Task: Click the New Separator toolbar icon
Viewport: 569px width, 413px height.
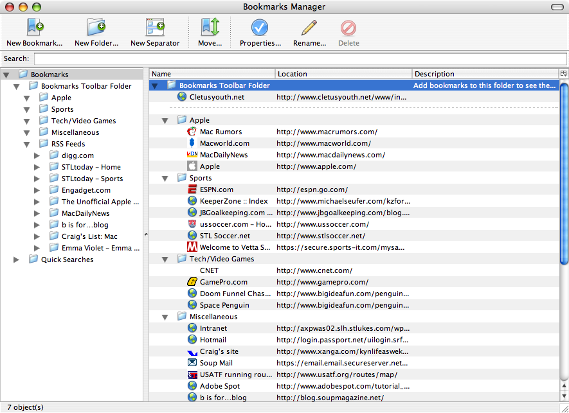Action: click(x=155, y=27)
